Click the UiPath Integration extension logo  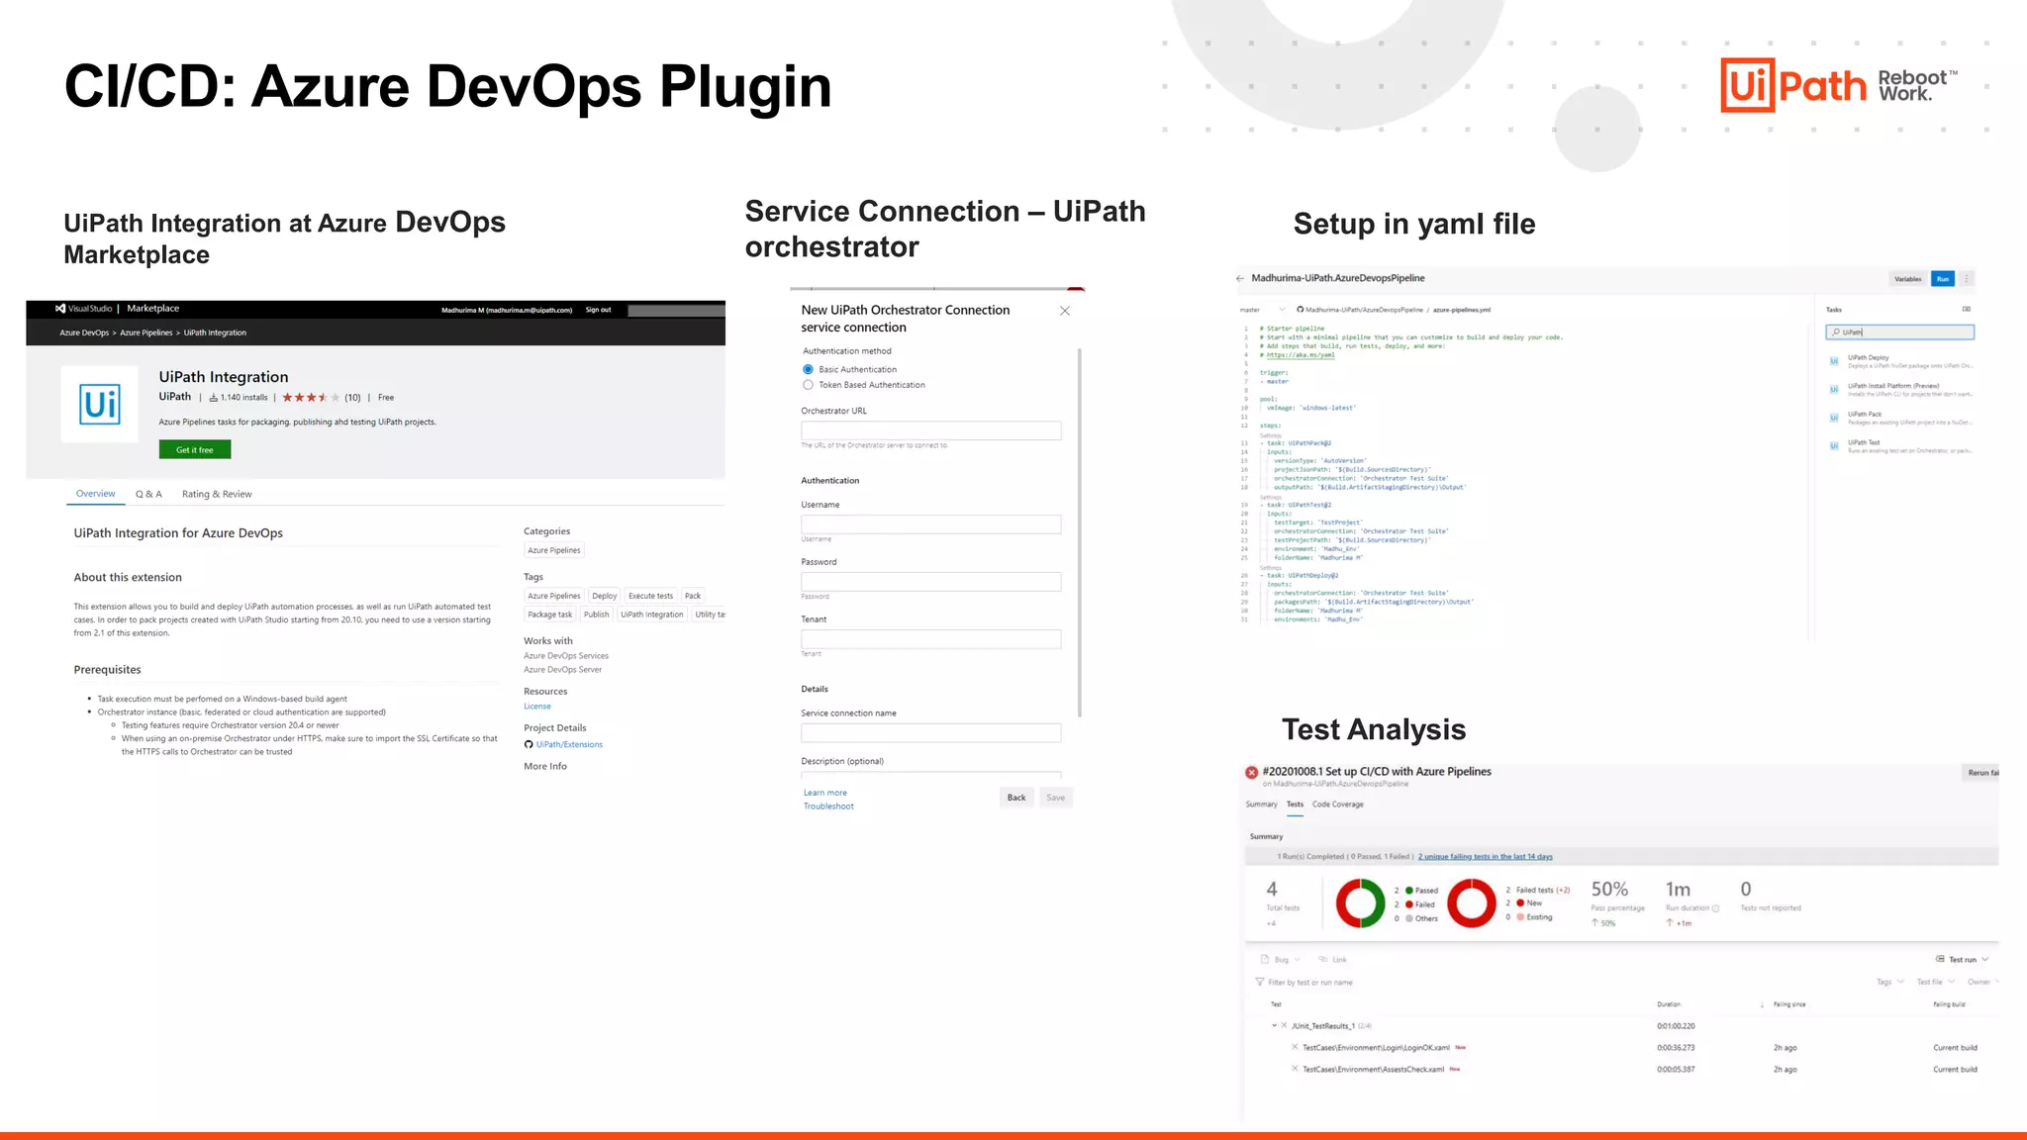(x=100, y=405)
